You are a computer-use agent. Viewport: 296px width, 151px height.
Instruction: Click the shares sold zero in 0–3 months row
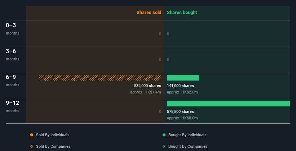point(160,34)
